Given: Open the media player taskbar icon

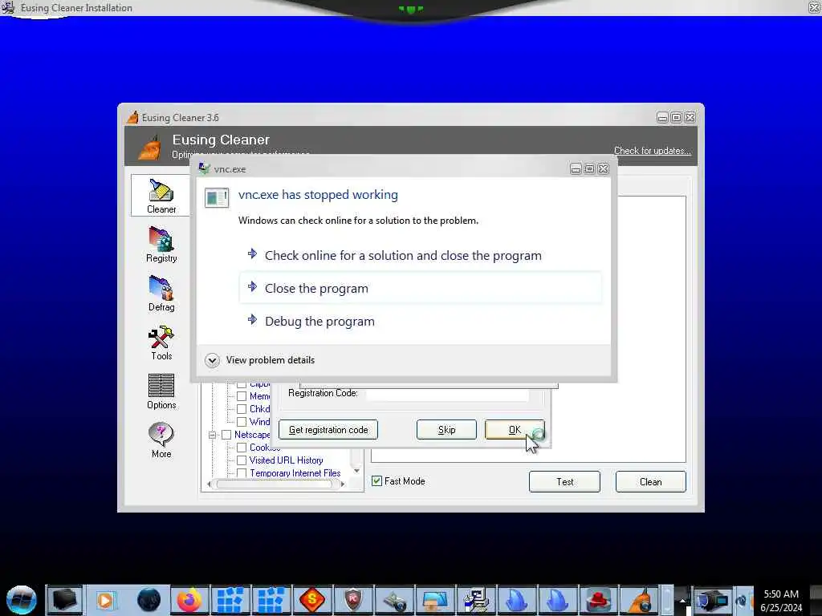Looking at the screenshot, I should click(x=107, y=600).
